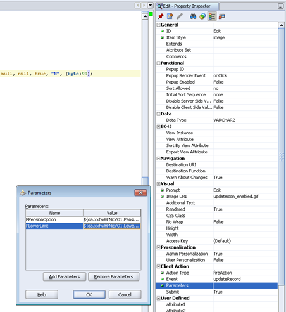Select the Popup Enabled property

click(x=180, y=82)
